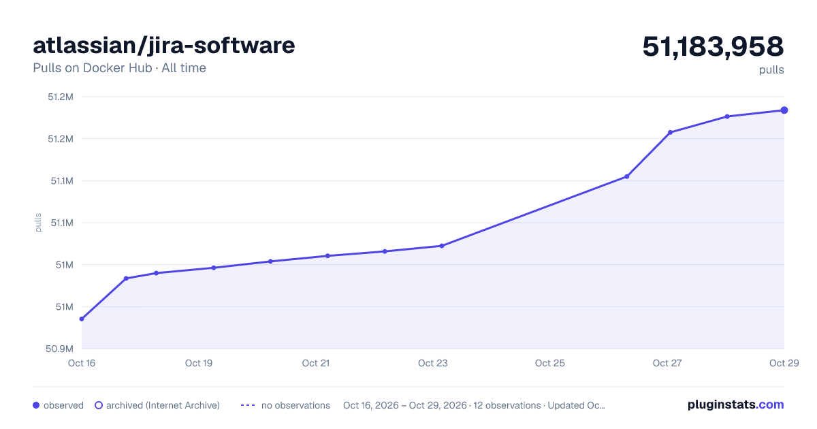Click the 'pulls' label under total
The height and width of the screenshot is (429, 817).
(x=771, y=69)
